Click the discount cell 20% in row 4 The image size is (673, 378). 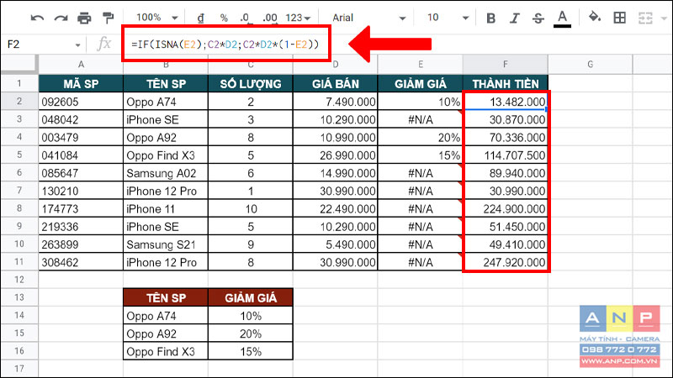pos(420,137)
